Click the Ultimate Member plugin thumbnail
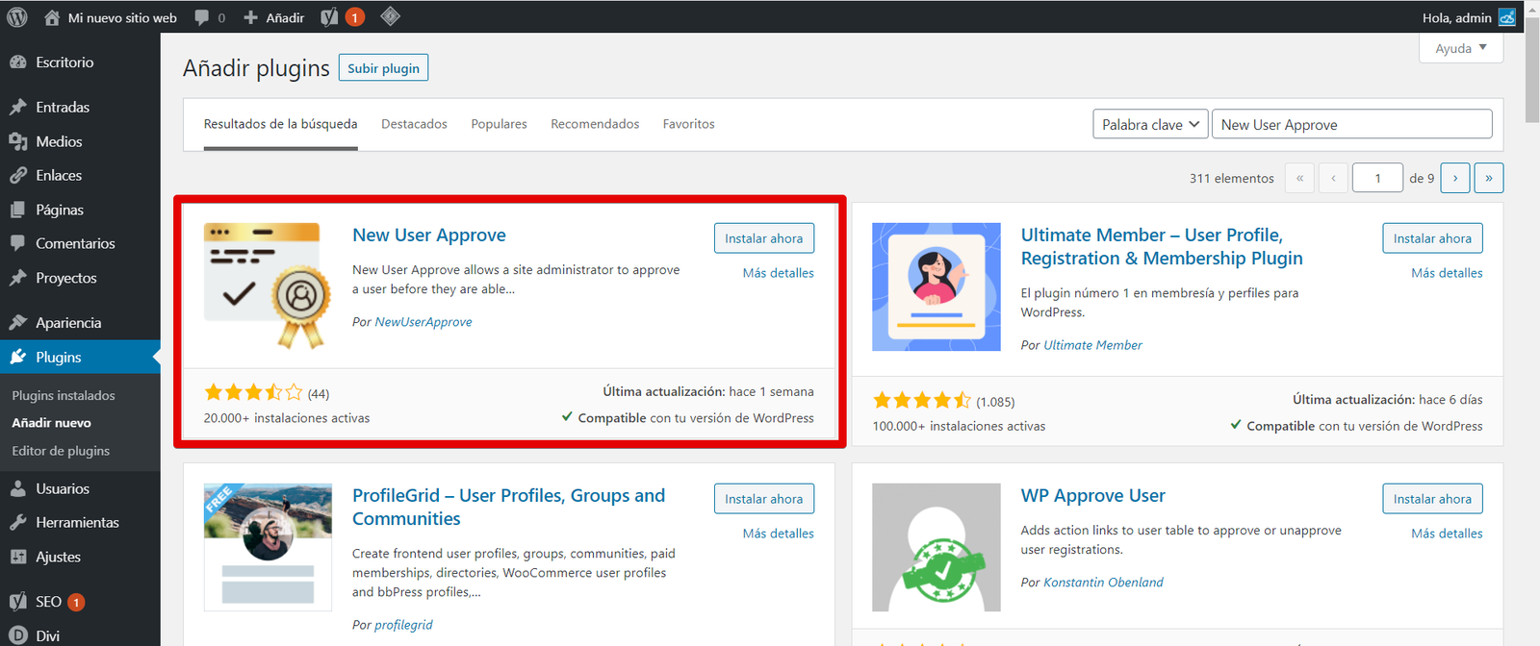This screenshot has width=1540, height=646. 937,286
